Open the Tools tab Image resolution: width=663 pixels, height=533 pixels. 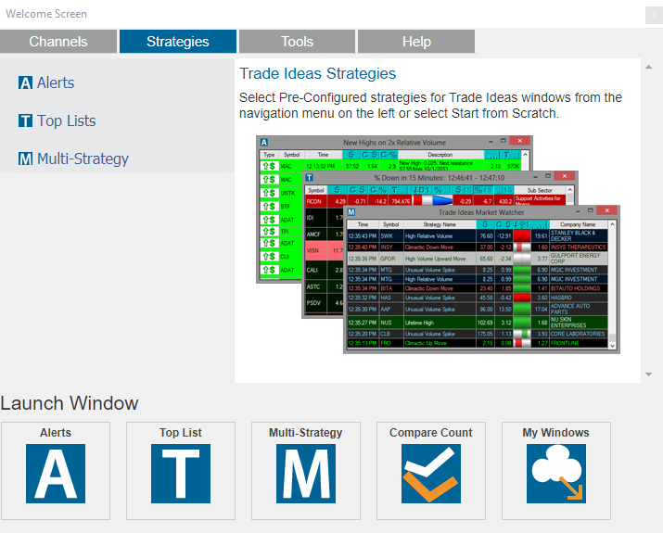click(297, 42)
